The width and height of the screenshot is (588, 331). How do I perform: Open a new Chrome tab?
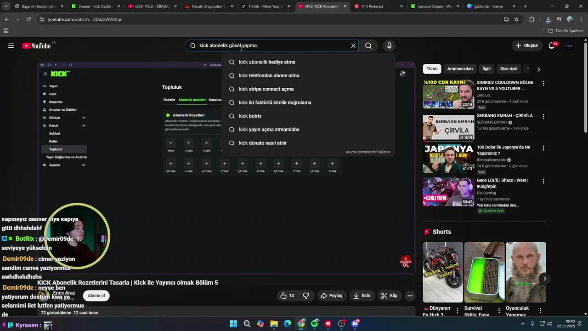click(x=525, y=6)
